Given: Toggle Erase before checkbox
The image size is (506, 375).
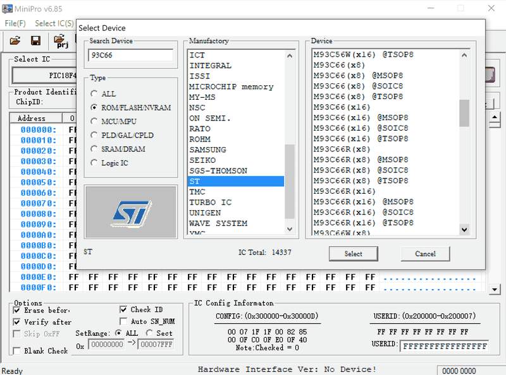Looking at the screenshot, I should tap(16, 310).
